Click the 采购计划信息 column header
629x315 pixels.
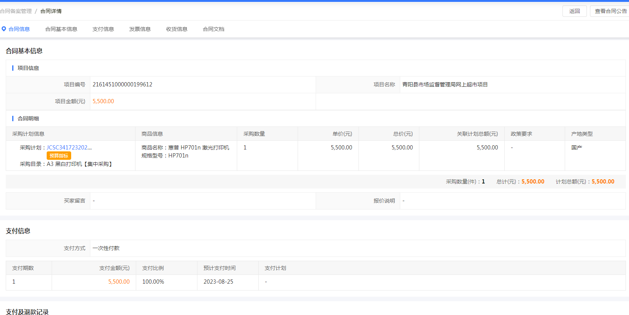(x=28, y=134)
